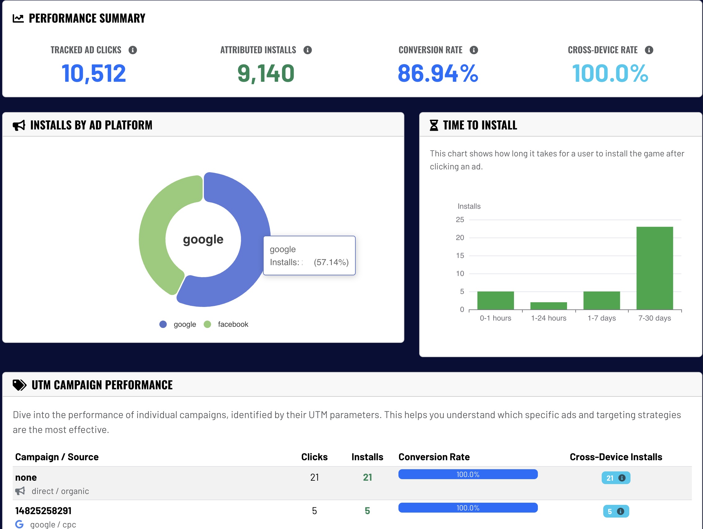
Task: Click the hourglass icon in Time to Install panel
Action: [434, 125]
